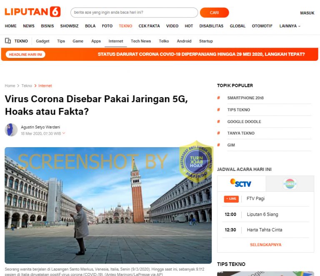Select the Tips subcategory tab
Viewport: 320px width, 276px height.
[x=61, y=41]
